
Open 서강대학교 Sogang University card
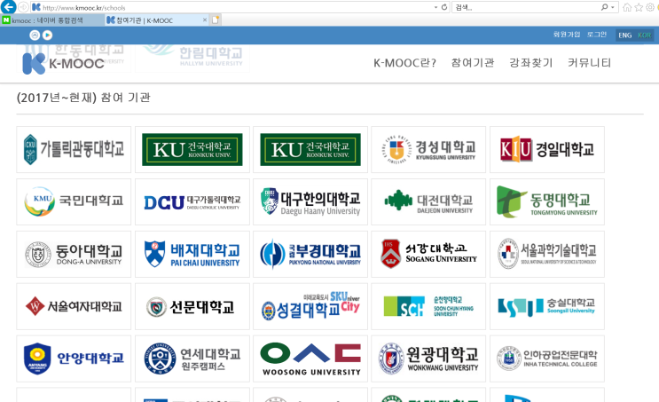428,254
